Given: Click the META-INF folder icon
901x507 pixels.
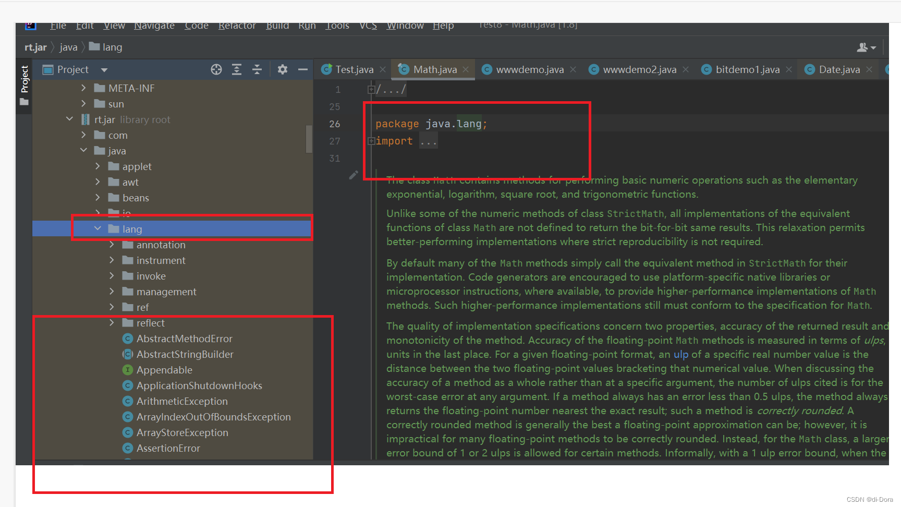Looking at the screenshot, I should pyautogui.click(x=100, y=88).
